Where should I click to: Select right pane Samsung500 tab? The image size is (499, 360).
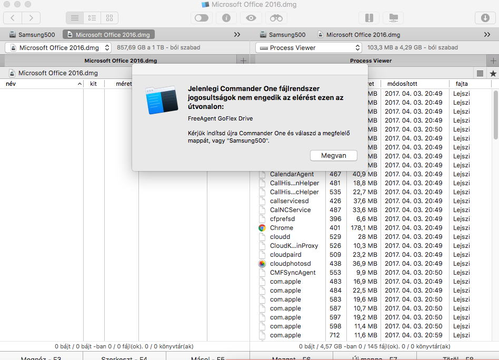coord(283,35)
